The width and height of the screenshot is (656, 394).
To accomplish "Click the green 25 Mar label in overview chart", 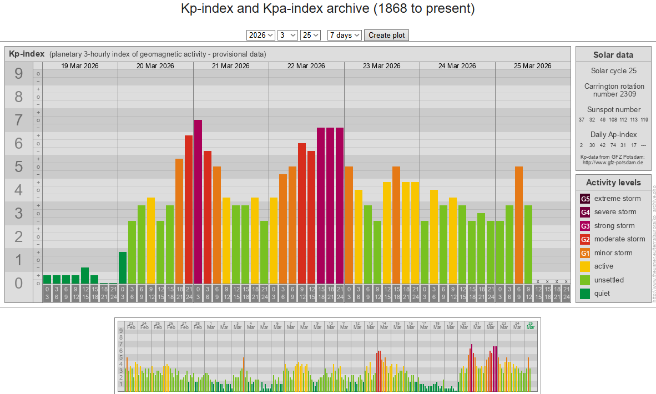I will pos(531,325).
